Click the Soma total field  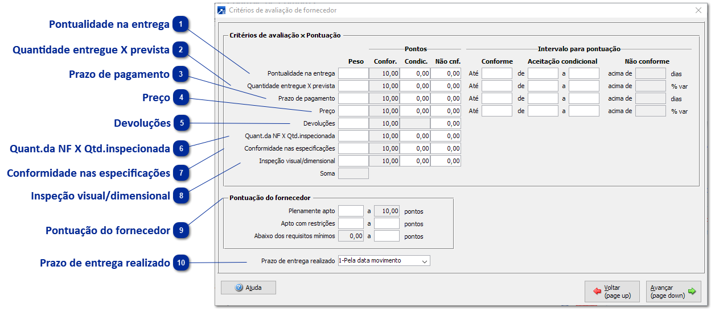pyautogui.click(x=354, y=173)
